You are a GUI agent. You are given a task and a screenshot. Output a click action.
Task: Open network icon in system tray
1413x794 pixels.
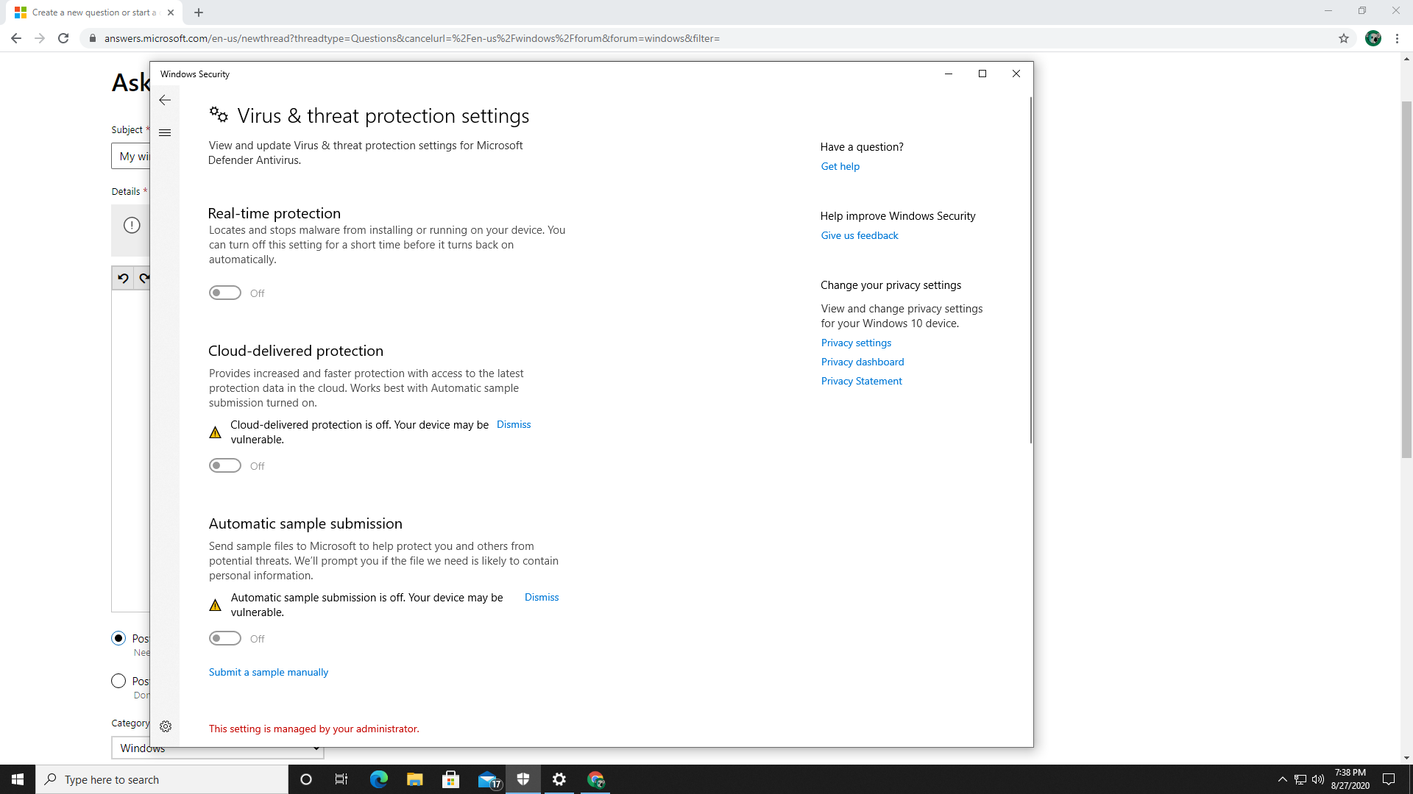coord(1300,779)
